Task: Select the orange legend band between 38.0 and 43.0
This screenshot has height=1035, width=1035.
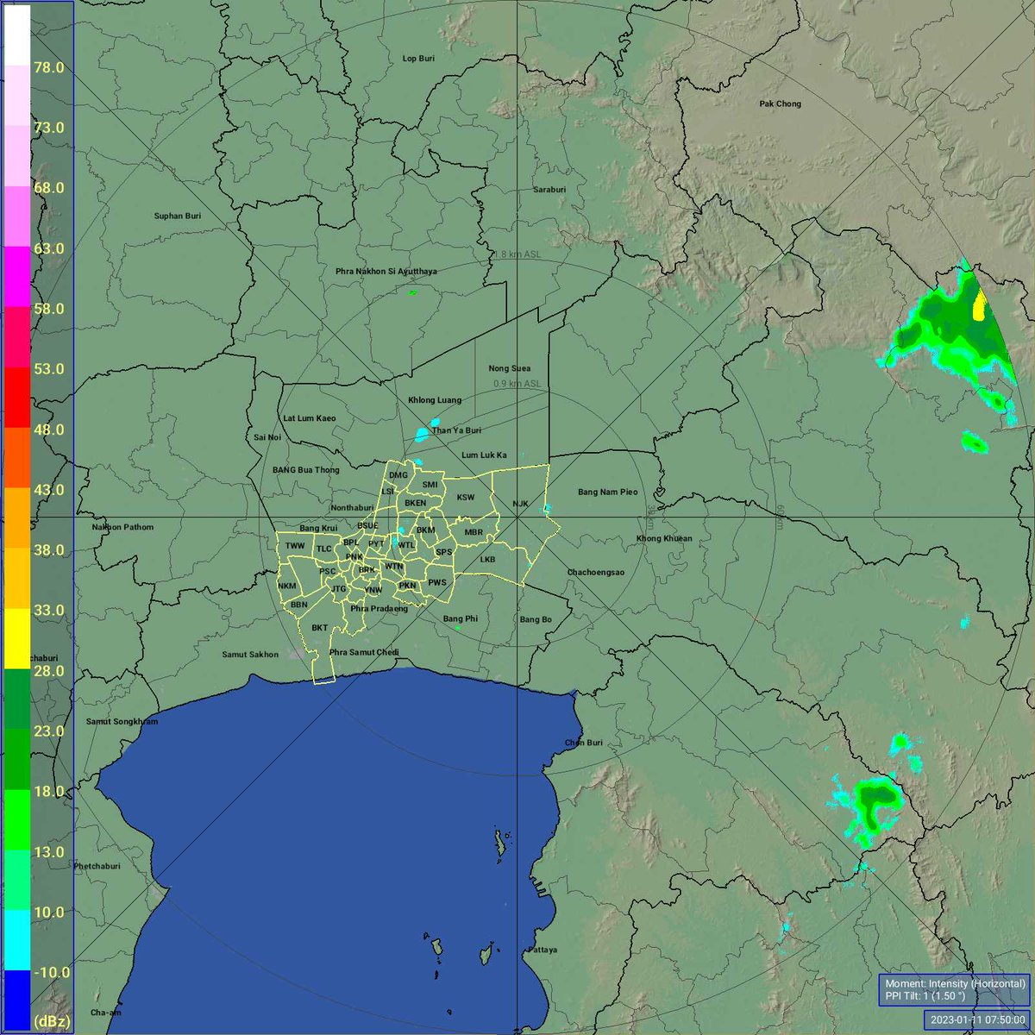Action: click(x=17, y=517)
